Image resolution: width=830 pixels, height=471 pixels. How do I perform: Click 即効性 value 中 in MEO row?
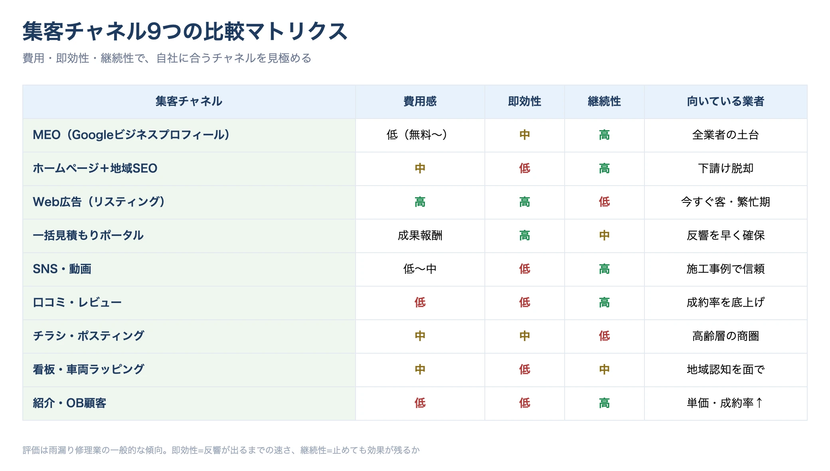pos(524,135)
